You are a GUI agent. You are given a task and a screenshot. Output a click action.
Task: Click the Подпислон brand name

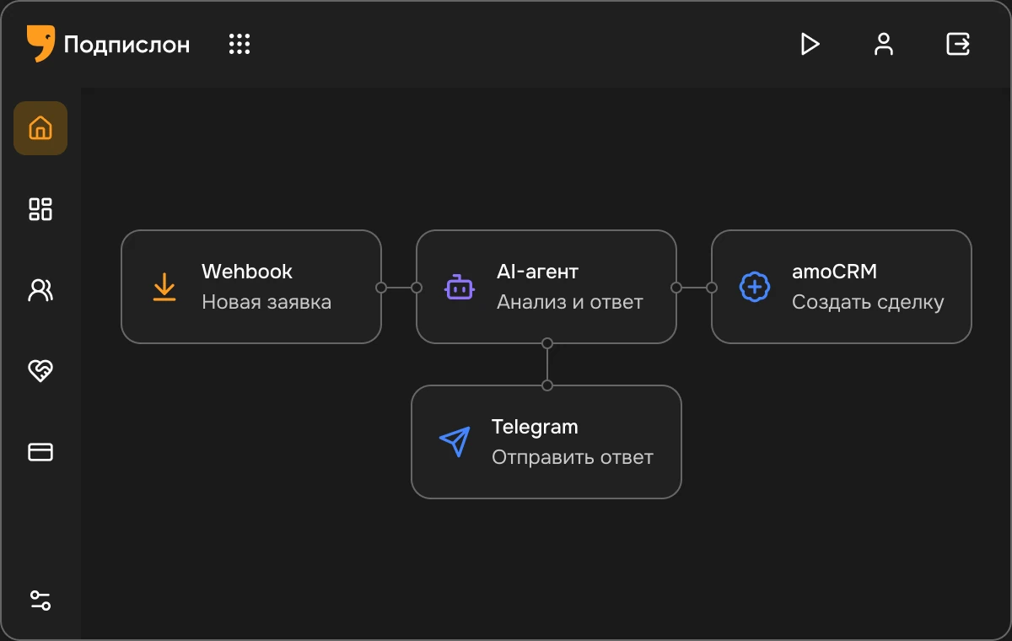(x=126, y=45)
